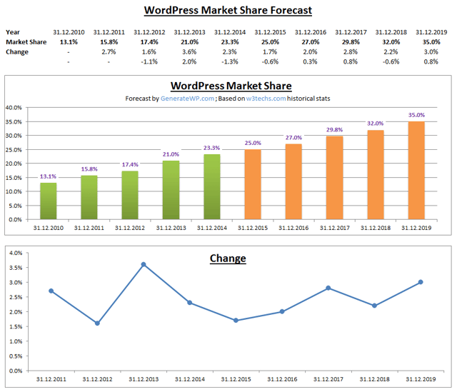Select table cell 31.12.2010 in Year row
This screenshot has width=457, height=392.
(69, 32)
